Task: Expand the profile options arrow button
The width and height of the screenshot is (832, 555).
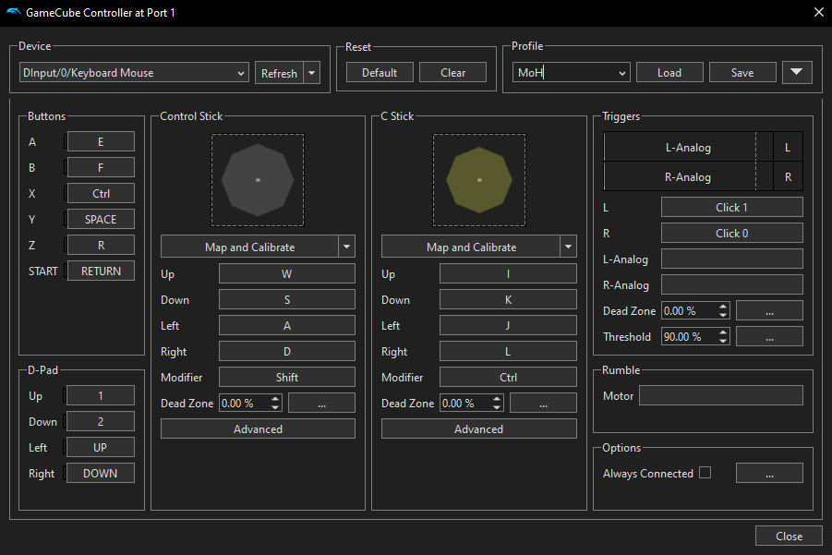Action: 796,72
